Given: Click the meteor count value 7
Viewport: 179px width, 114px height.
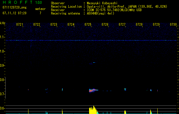Looking at the screenshot, I should point(40,13).
